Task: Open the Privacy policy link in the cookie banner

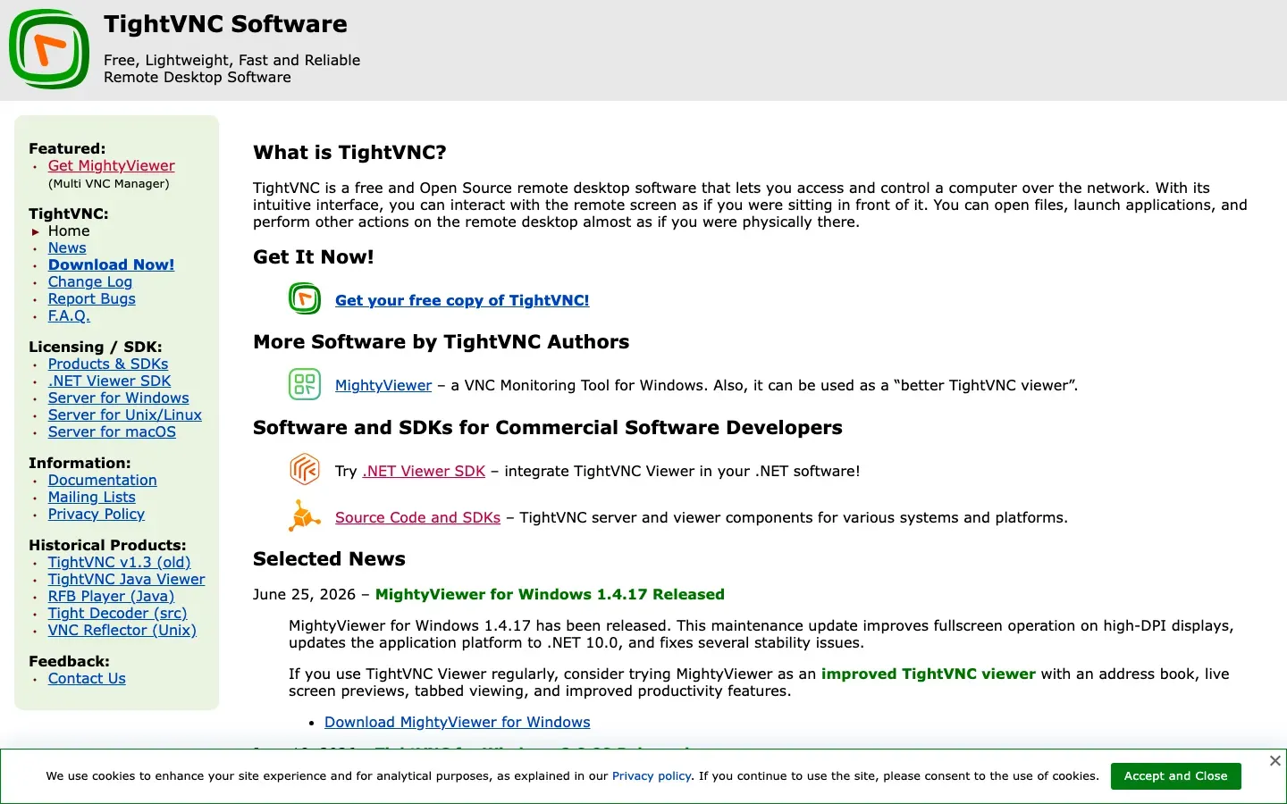Action: pyautogui.click(x=652, y=775)
